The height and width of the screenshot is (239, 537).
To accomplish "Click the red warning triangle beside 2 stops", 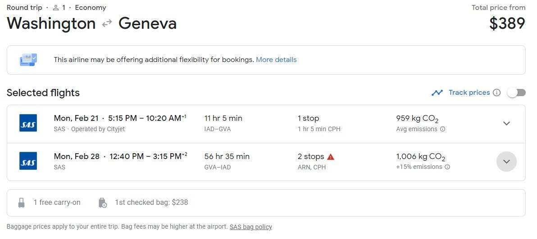I will [331, 157].
